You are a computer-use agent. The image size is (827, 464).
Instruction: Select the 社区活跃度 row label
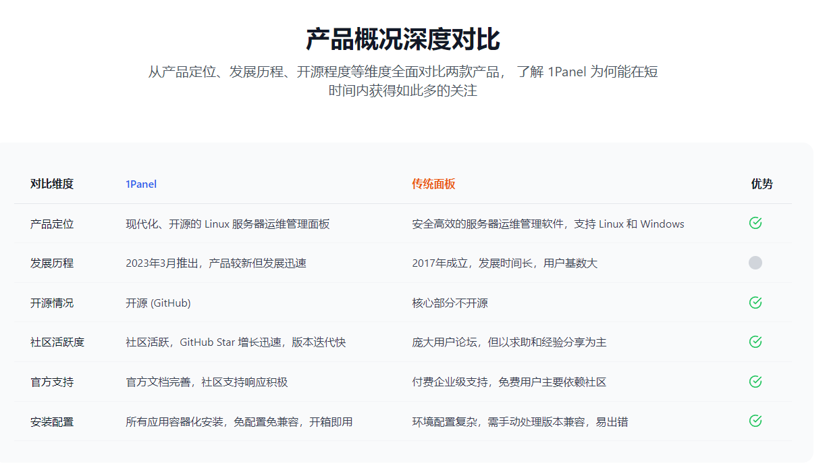click(57, 342)
